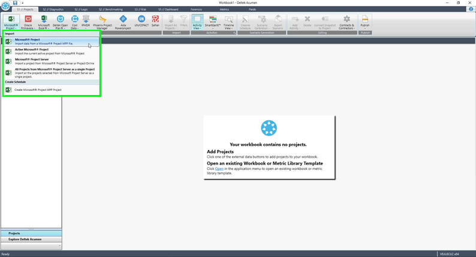Open the Metrics ribbon tab
Viewport: 476px width, 257px height.
tap(224, 10)
